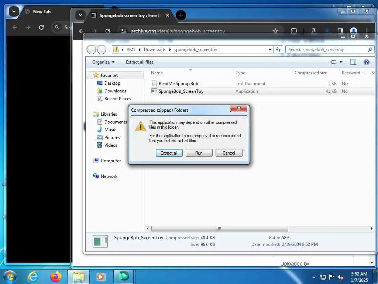Switch to New Tab in the back browser window
Viewport: 378px width, 284px height.
coord(42,11)
